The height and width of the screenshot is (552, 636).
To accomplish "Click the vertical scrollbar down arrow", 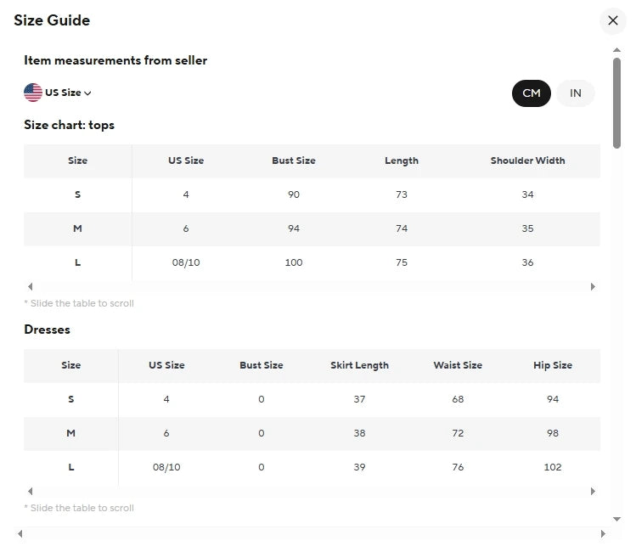I will click(616, 518).
